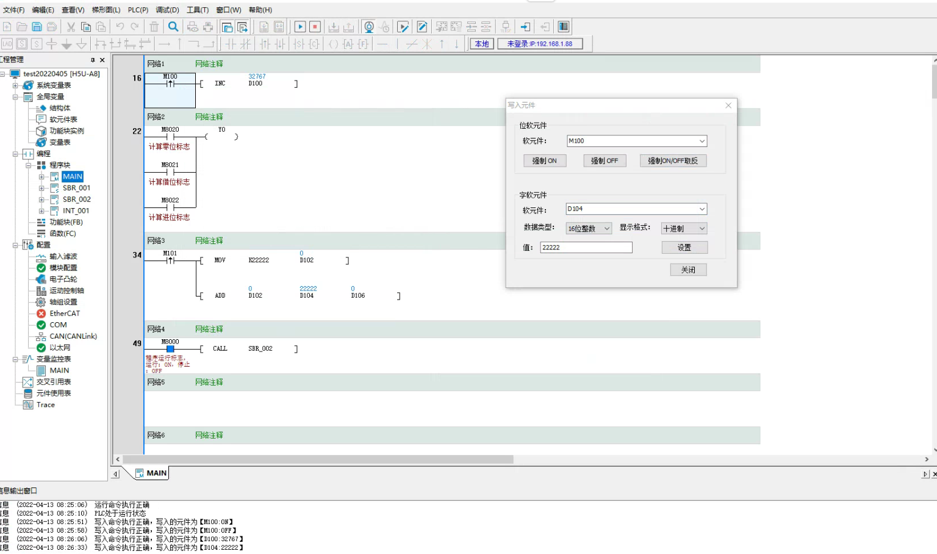
Task: Toggle 强制ON/OFF取反 for M100
Action: click(673, 160)
